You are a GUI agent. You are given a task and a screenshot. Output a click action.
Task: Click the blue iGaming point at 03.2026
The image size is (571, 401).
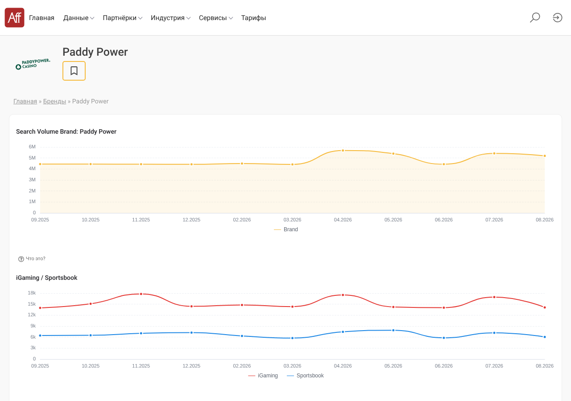(293, 338)
